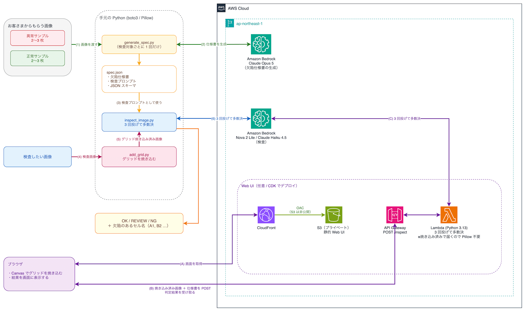Select the 'S3 (プライベート)' caption

point(334,228)
